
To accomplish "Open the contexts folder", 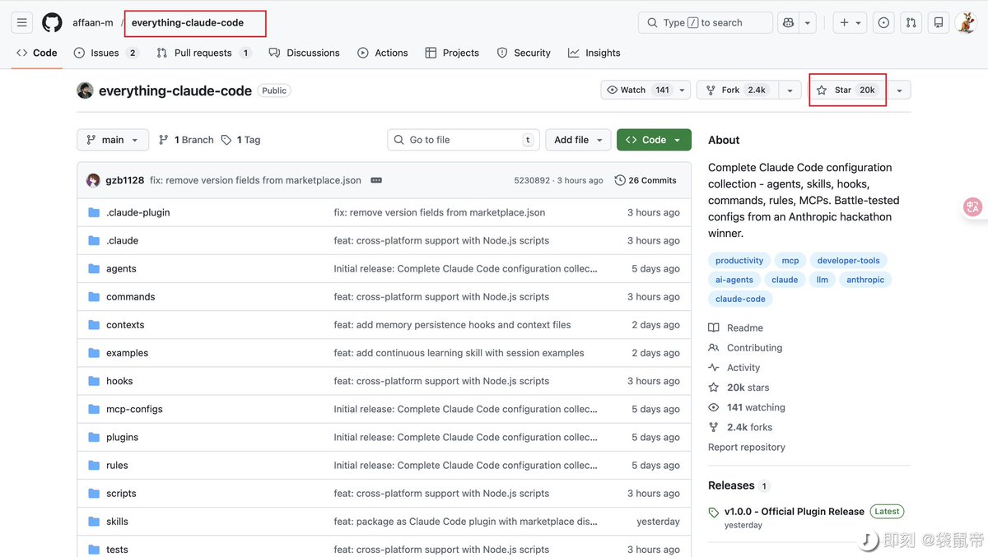I will click(x=125, y=325).
